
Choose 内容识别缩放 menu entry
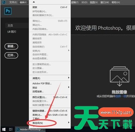(50, 35)
